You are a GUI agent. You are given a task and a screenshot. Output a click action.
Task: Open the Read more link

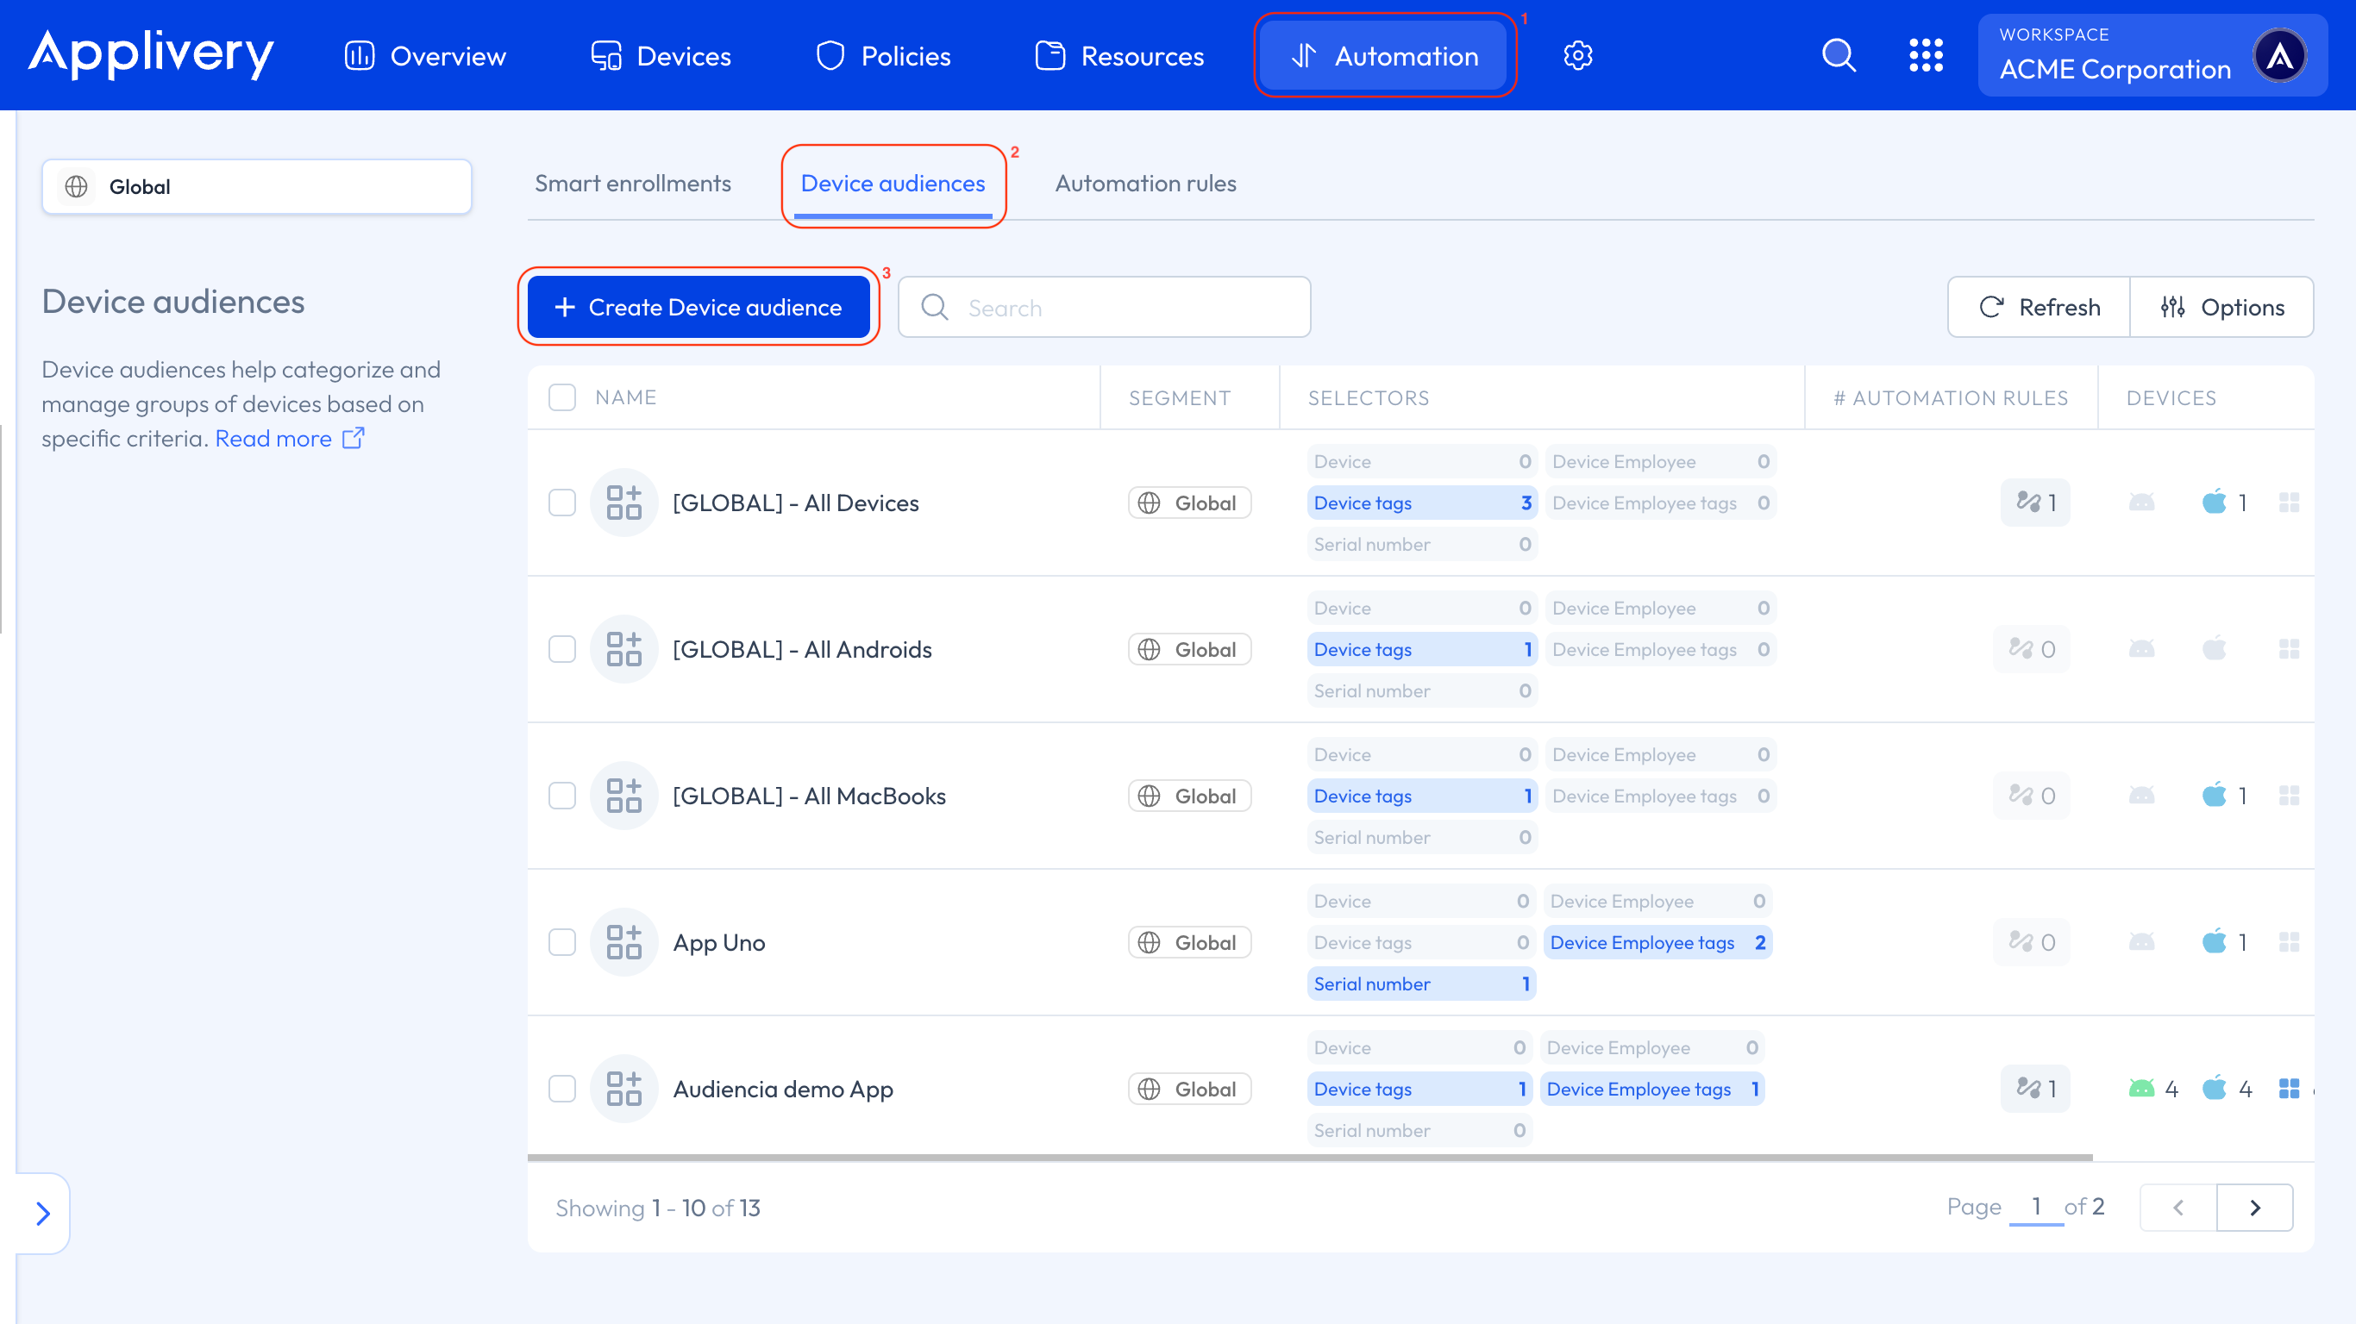coord(273,438)
